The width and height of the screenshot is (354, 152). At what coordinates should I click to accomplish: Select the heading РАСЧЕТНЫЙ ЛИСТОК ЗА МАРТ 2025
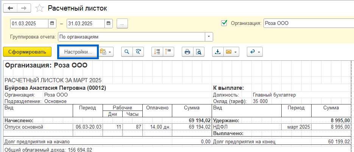[x=53, y=80]
